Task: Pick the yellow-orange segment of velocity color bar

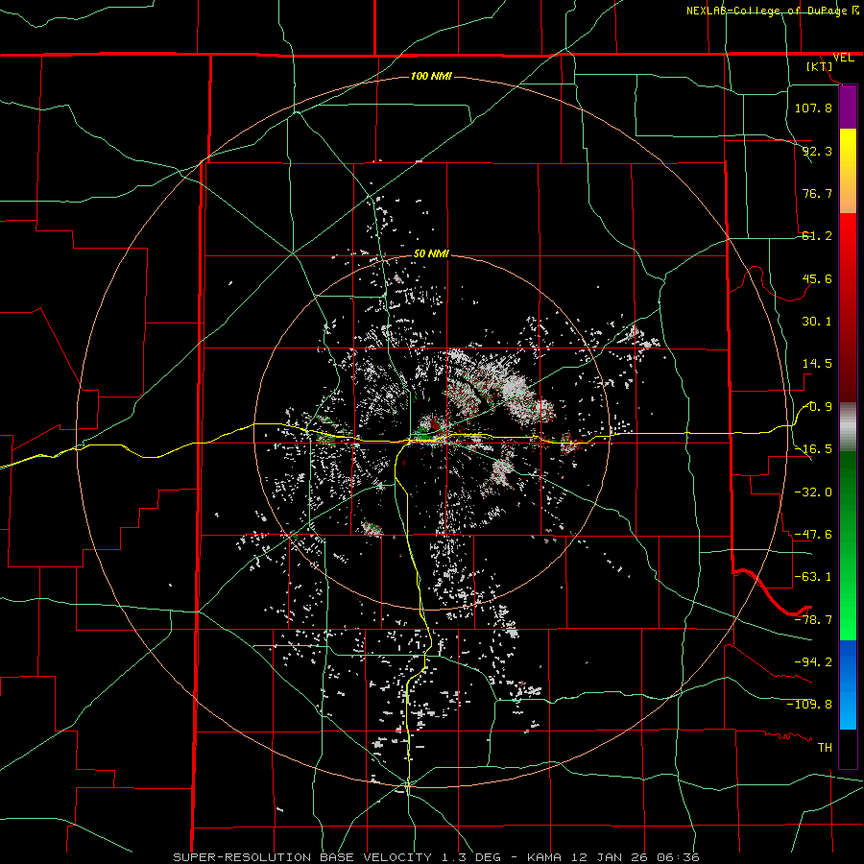Action: [x=848, y=171]
